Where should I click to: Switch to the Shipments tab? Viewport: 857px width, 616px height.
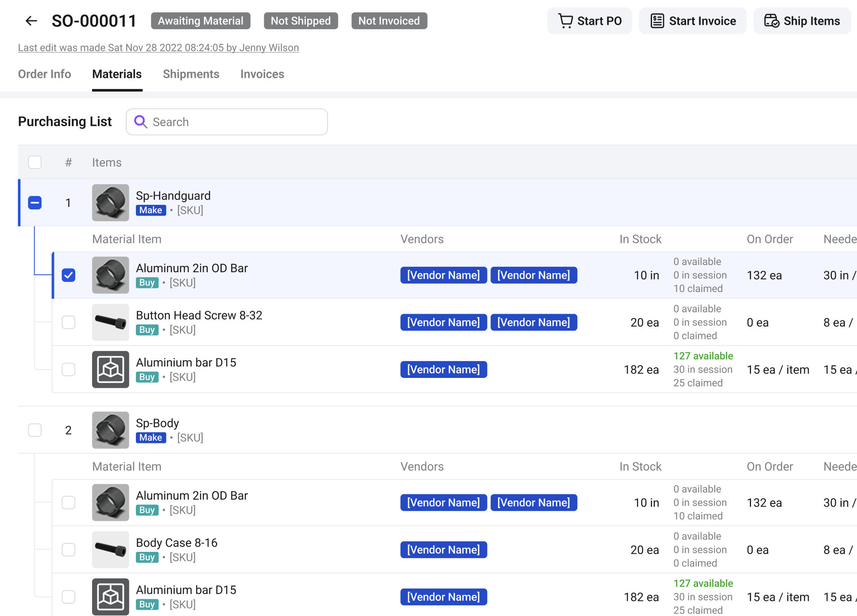point(191,74)
